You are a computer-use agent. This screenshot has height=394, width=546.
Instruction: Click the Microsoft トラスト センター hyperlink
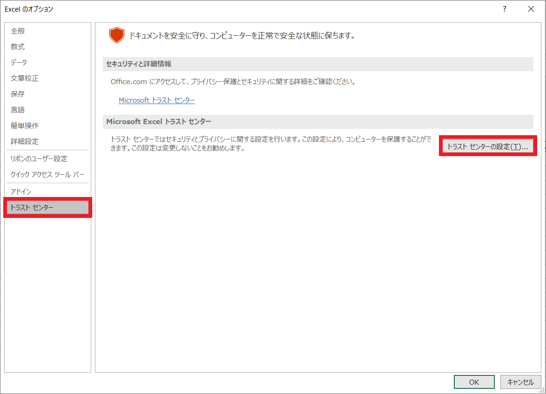pyautogui.click(x=156, y=100)
